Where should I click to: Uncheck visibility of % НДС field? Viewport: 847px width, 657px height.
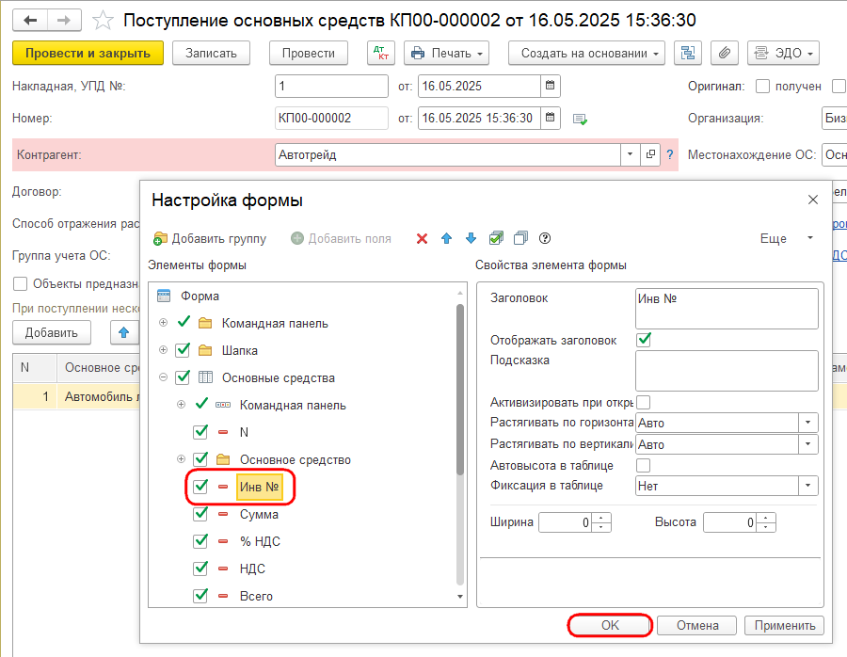[200, 541]
